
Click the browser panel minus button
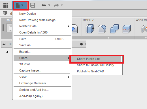pos(81,44)
